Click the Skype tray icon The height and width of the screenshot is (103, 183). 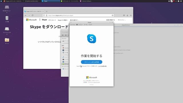pos(172,1)
